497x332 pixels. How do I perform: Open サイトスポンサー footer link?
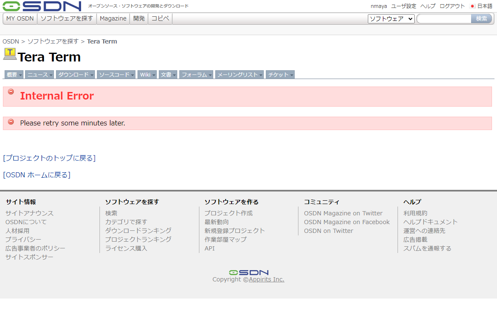(30, 257)
